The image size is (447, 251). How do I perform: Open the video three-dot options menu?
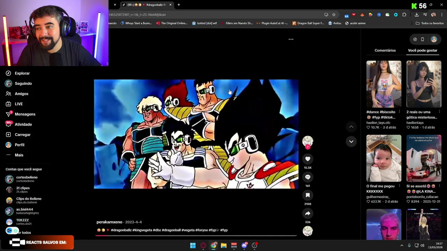[291, 39]
